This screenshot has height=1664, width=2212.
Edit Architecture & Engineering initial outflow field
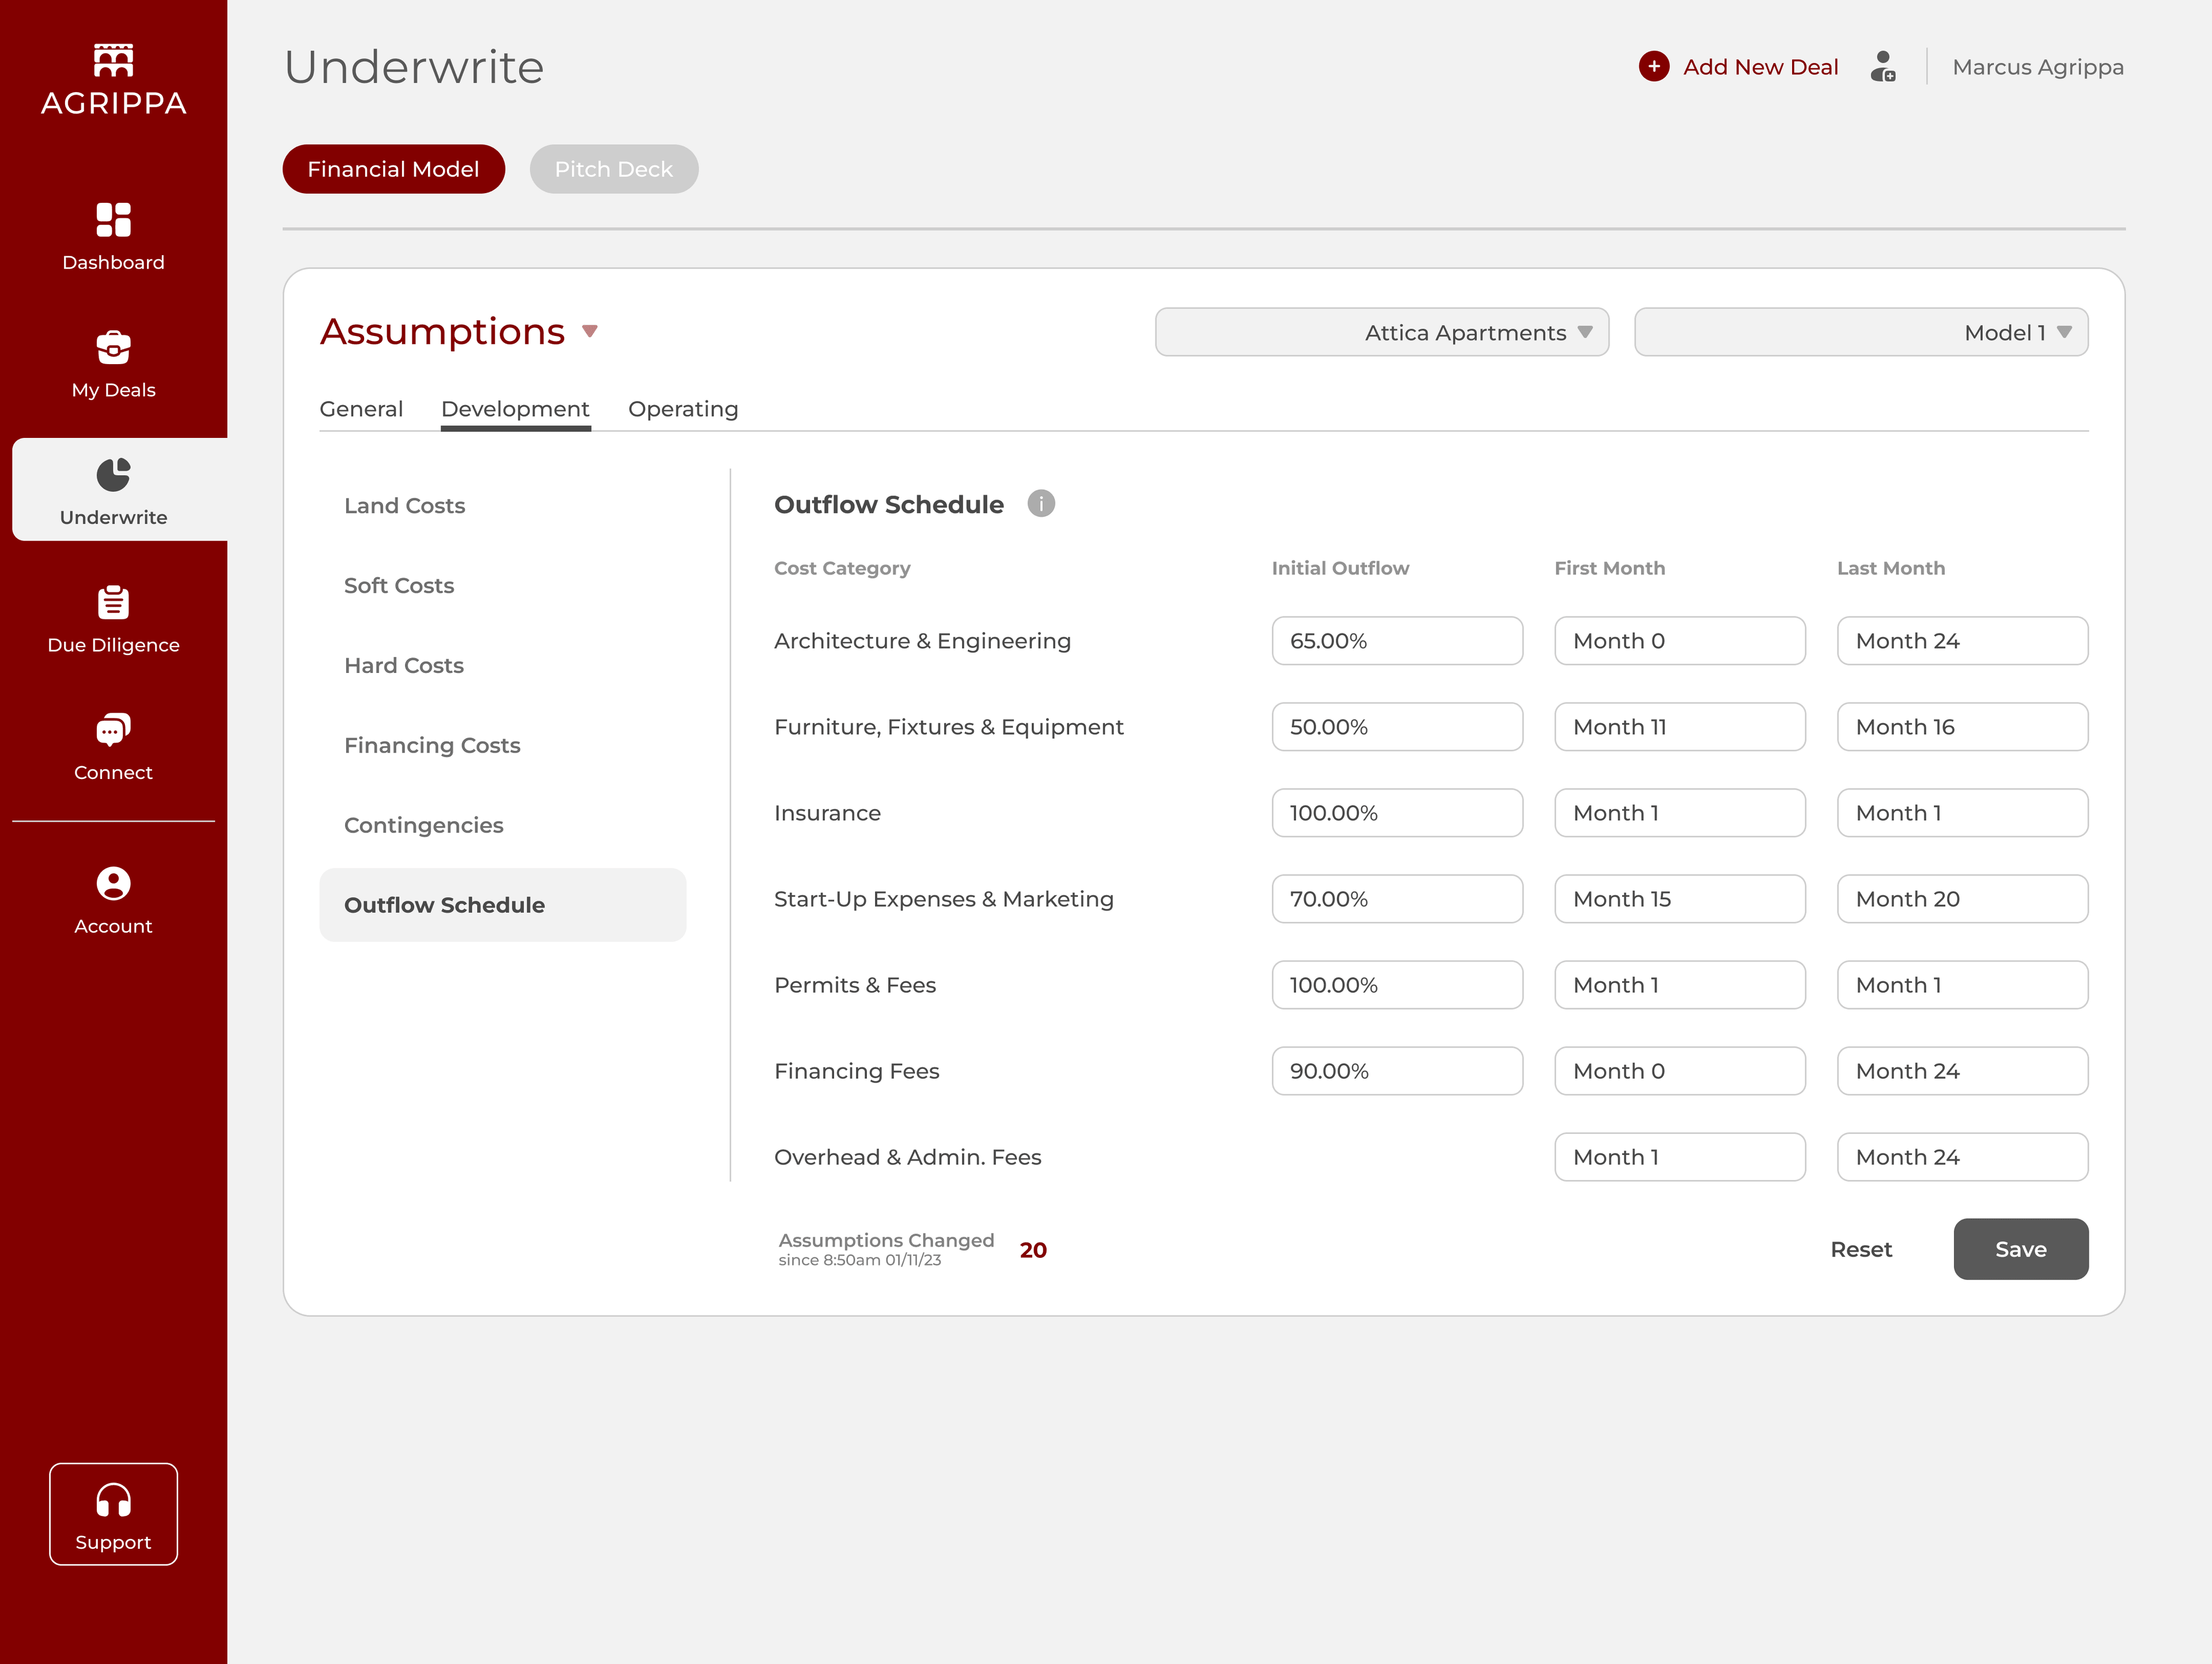point(1397,641)
